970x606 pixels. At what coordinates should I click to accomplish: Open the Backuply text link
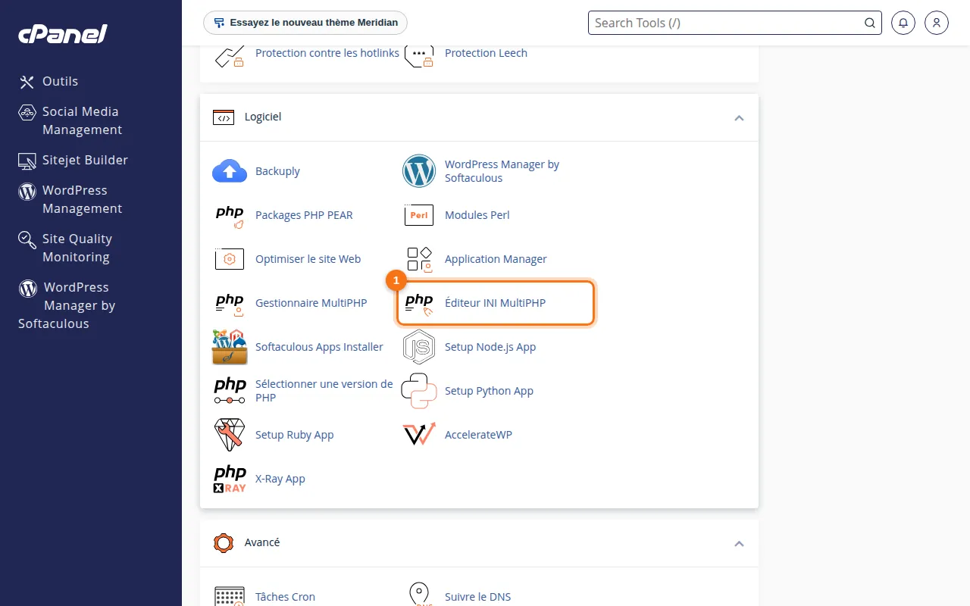277,171
